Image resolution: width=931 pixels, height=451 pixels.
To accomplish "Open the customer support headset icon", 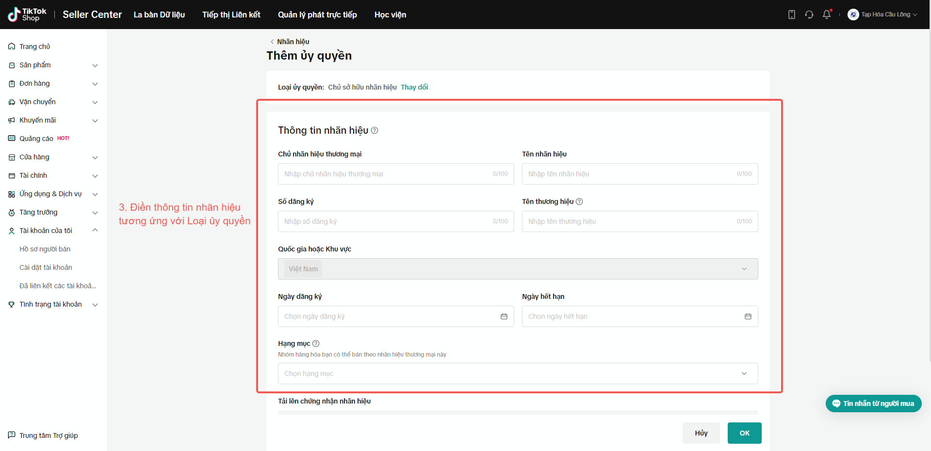I will click(809, 15).
